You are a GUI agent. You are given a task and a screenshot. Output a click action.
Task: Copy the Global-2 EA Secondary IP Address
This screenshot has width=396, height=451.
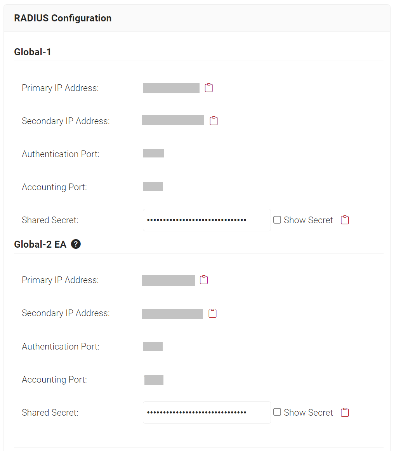[x=212, y=313]
